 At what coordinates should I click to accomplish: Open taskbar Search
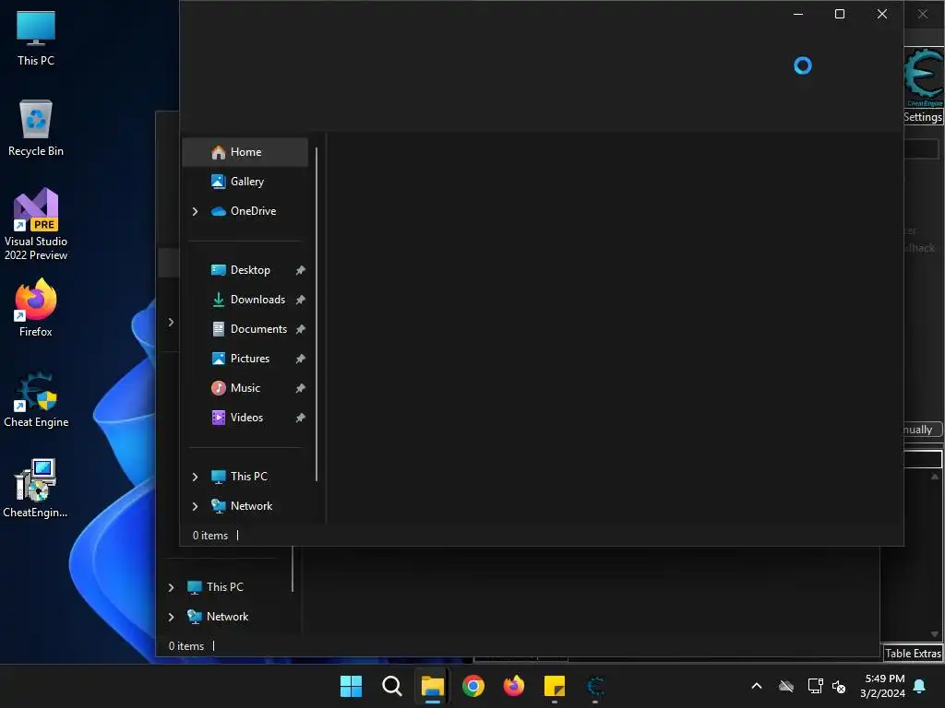[x=391, y=686]
